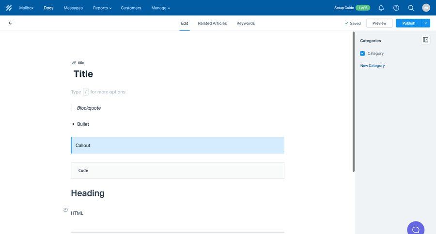Open the help question mark icon
Image resolution: width=436 pixels, height=234 pixels.
pyautogui.click(x=396, y=8)
